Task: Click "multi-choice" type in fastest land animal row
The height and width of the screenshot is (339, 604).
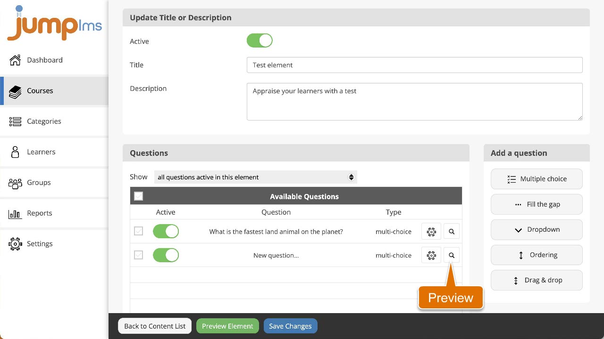Action: click(394, 232)
